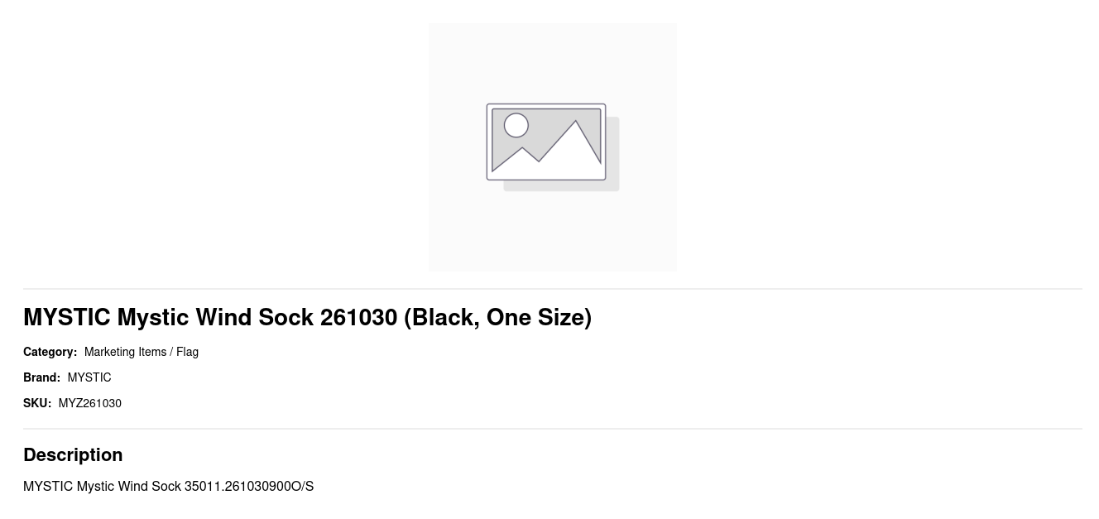Click the "Category:" label
1099x519 pixels.
coord(50,352)
